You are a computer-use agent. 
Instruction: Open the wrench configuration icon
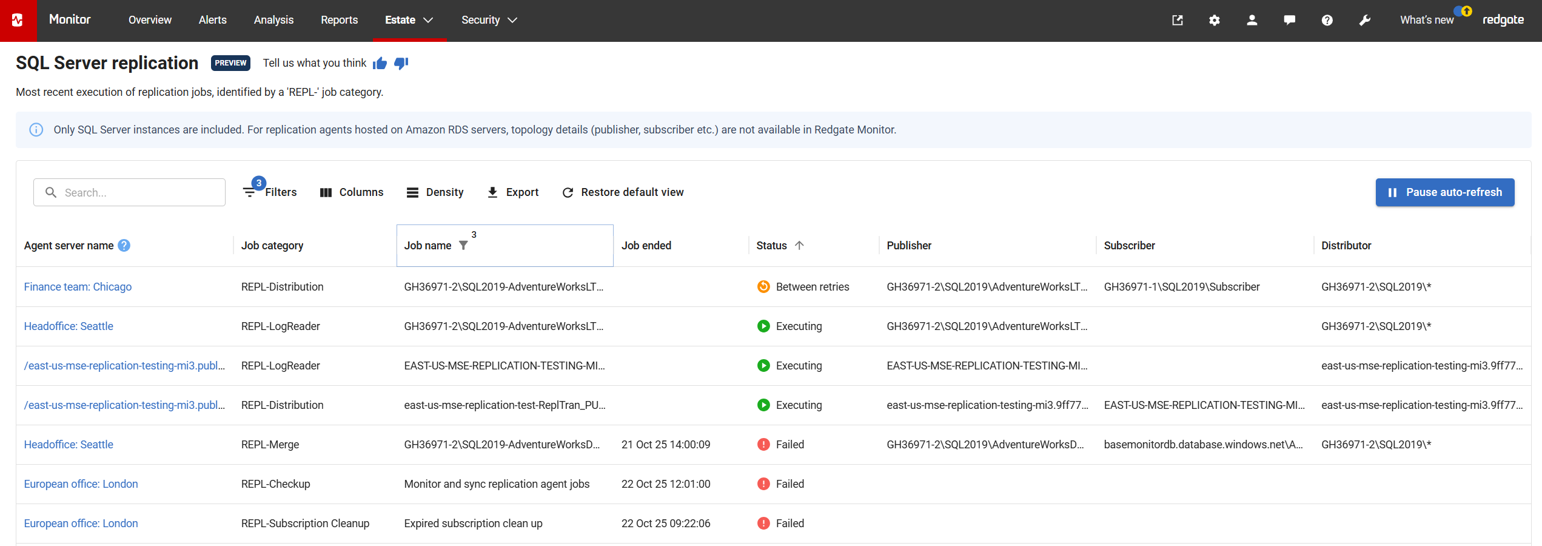coord(1364,20)
